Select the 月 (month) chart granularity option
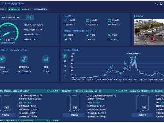 pos(65,71)
